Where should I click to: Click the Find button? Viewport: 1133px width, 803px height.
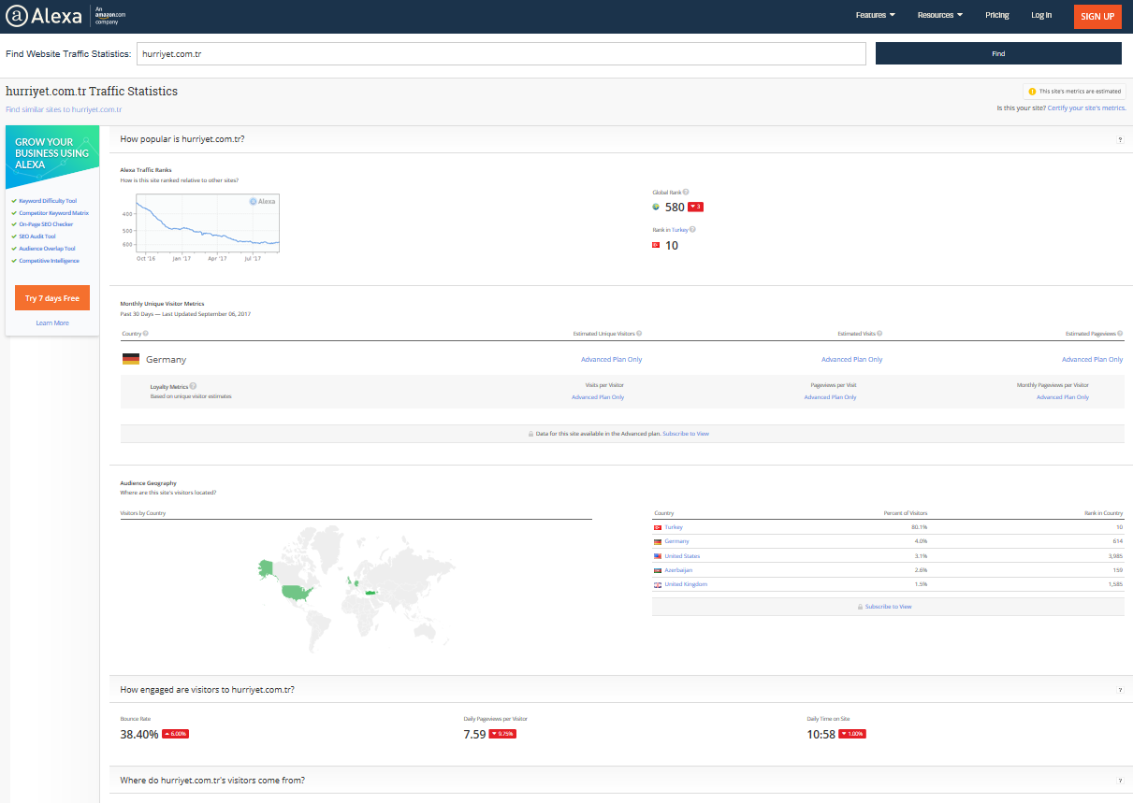pyautogui.click(x=998, y=54)
